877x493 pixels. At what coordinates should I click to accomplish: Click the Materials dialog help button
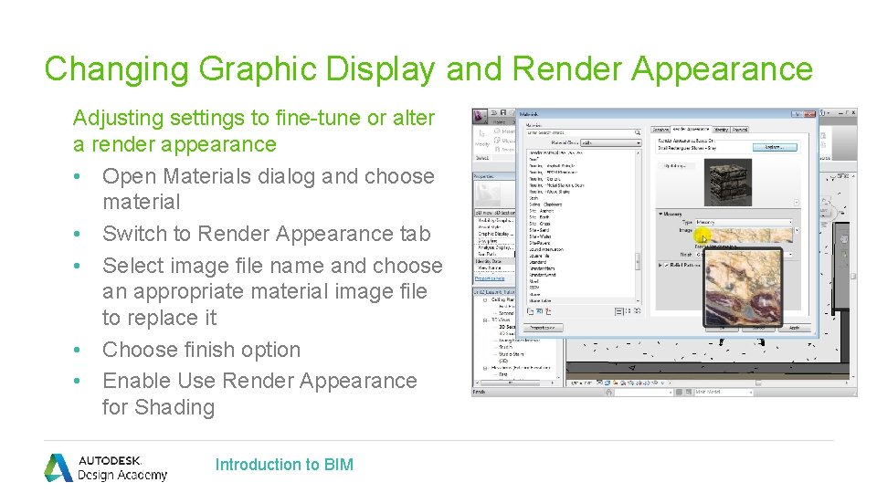pyautogui.click(x=797, y=114)
